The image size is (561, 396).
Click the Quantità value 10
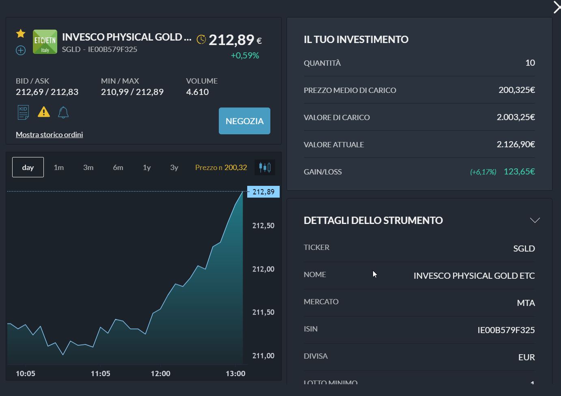[530, 62]
